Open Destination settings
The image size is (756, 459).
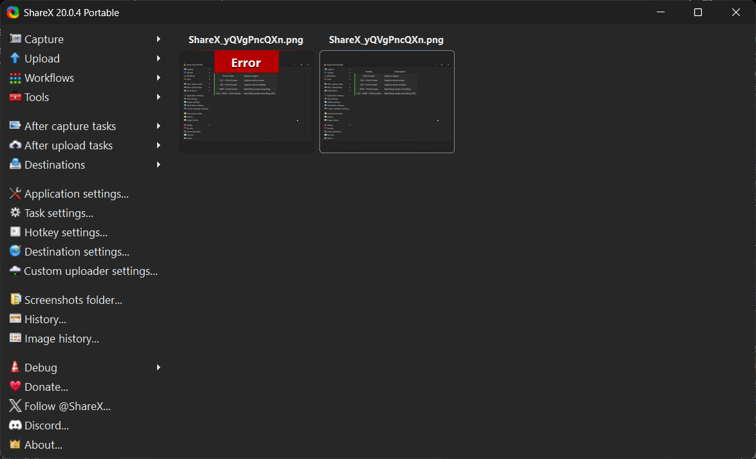coord(86,251)
